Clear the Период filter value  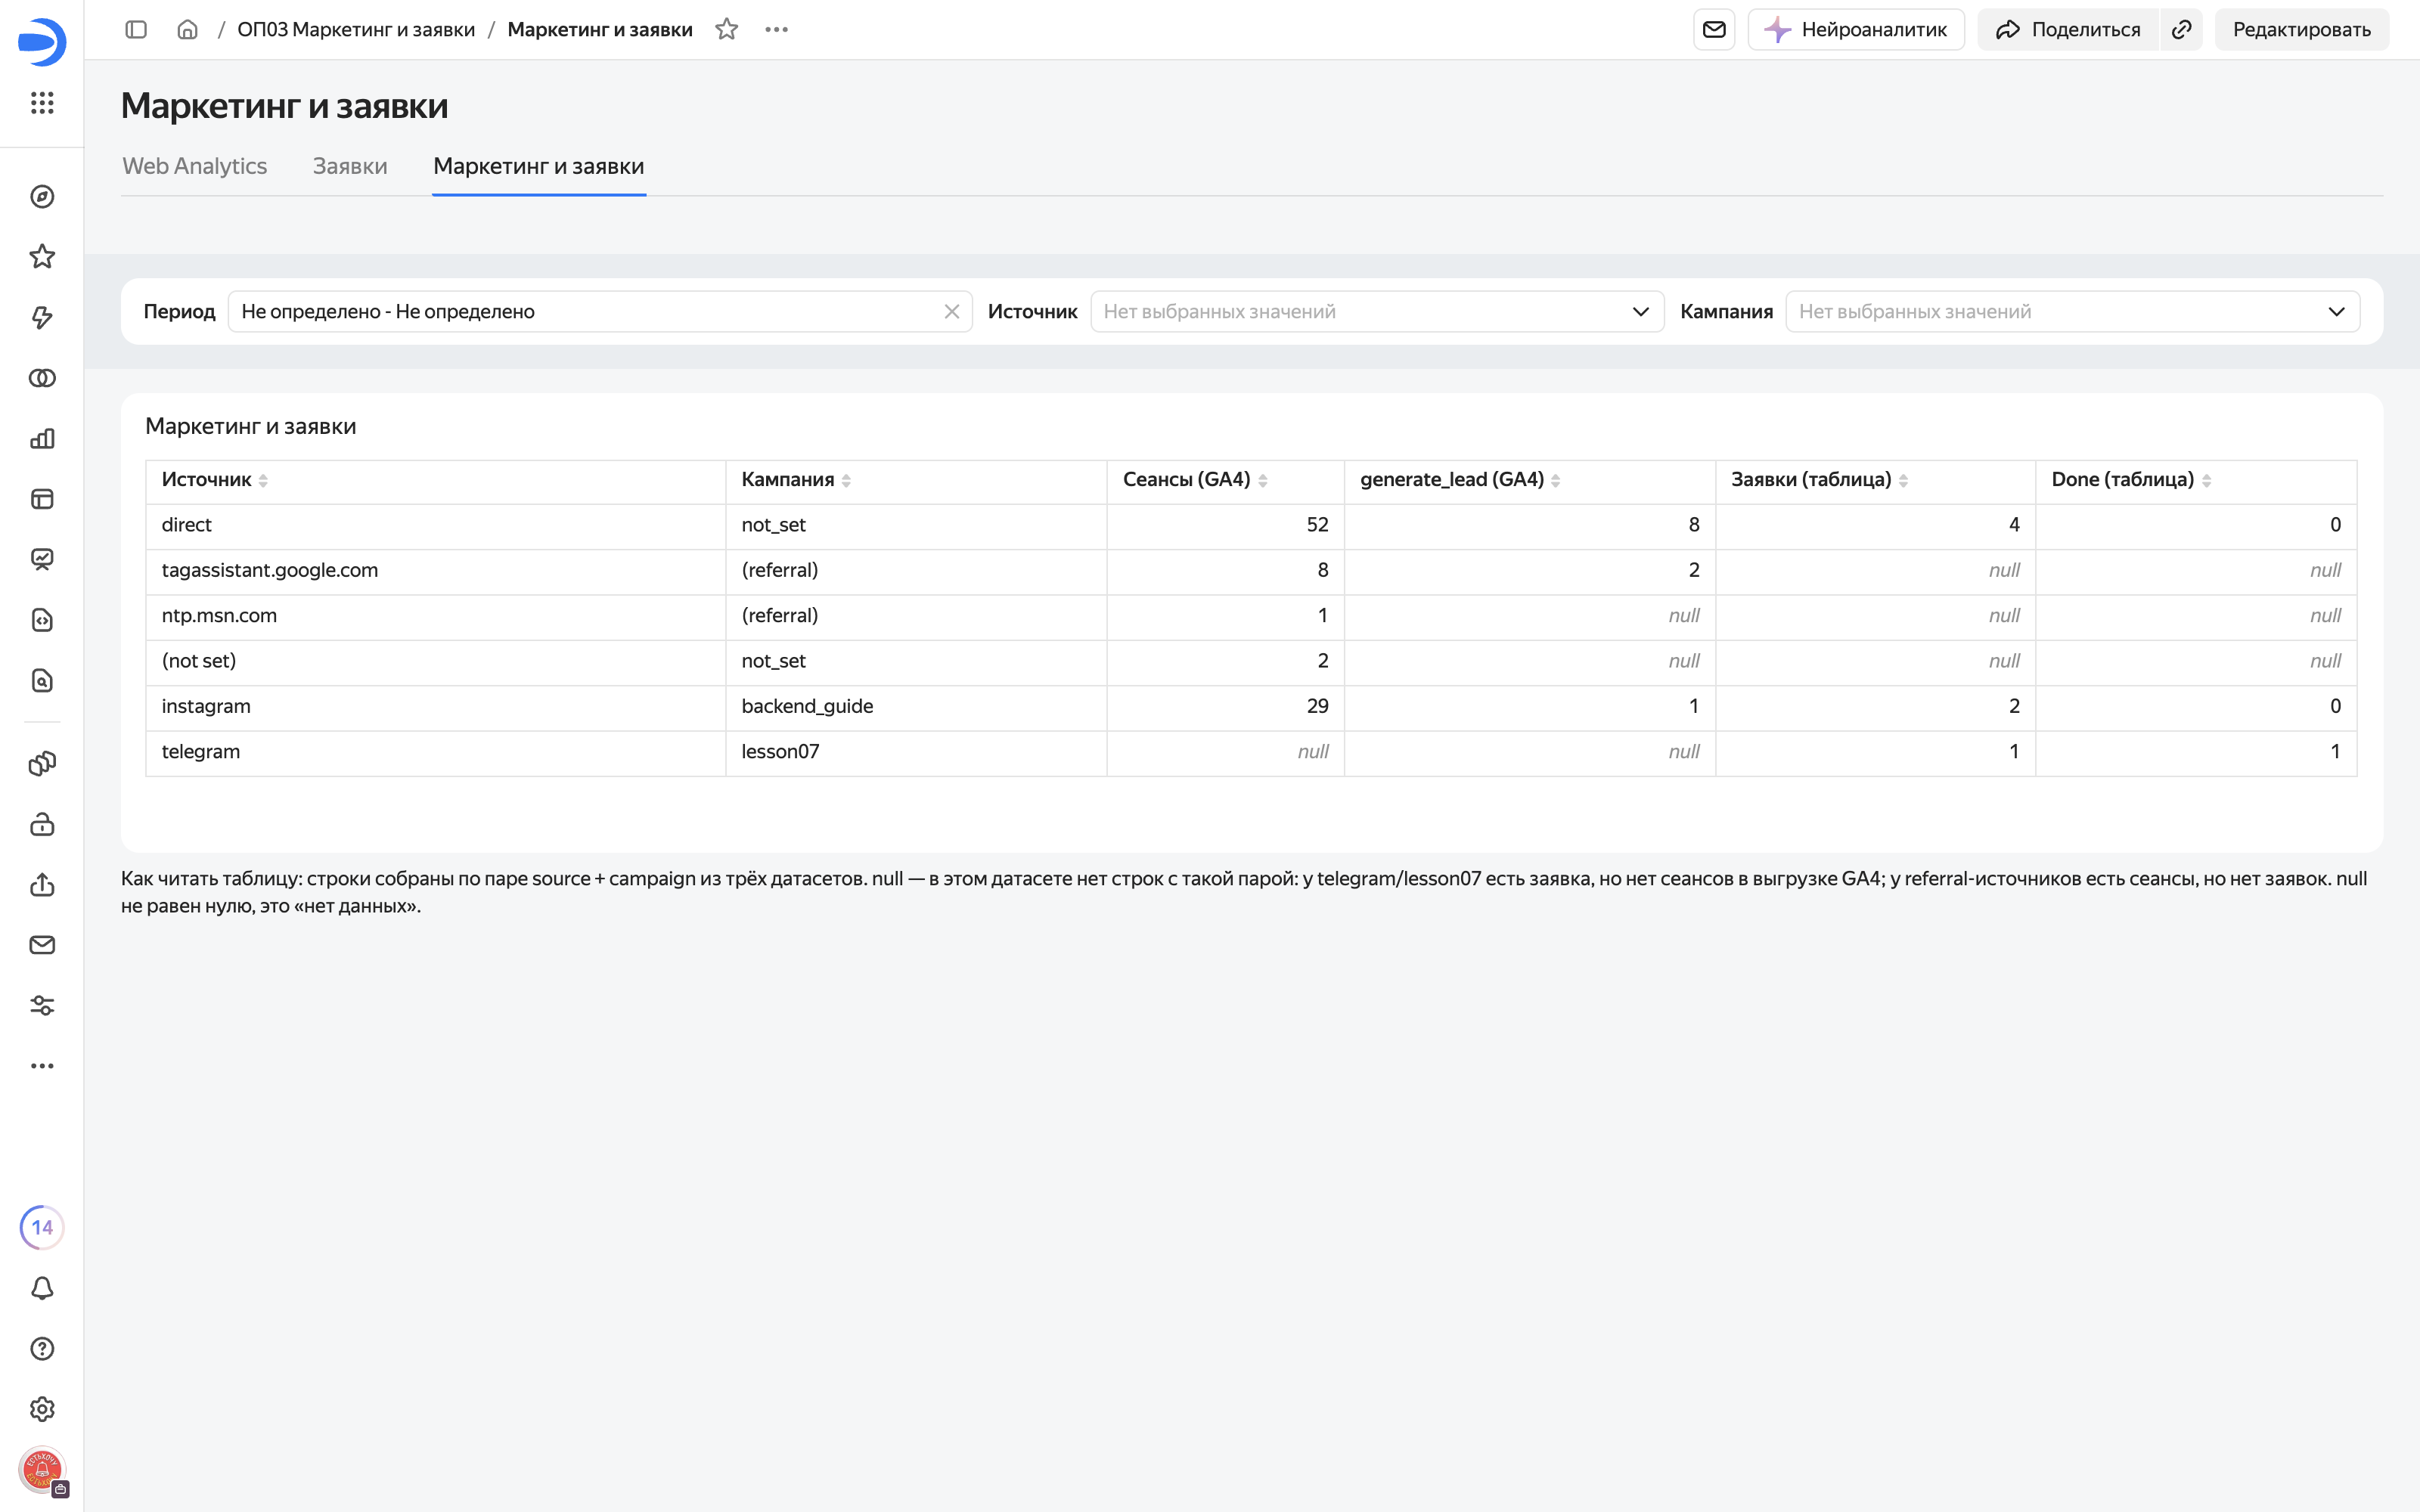[952, 311]
